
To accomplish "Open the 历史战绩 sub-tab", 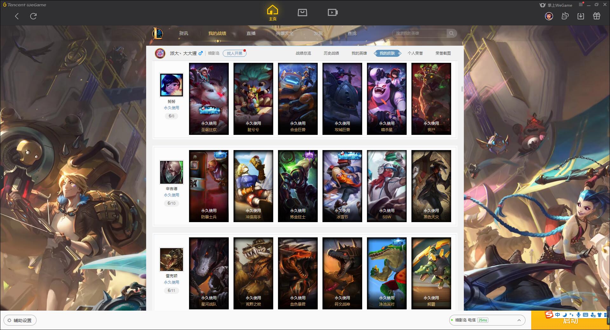I will tap(331, 53).
